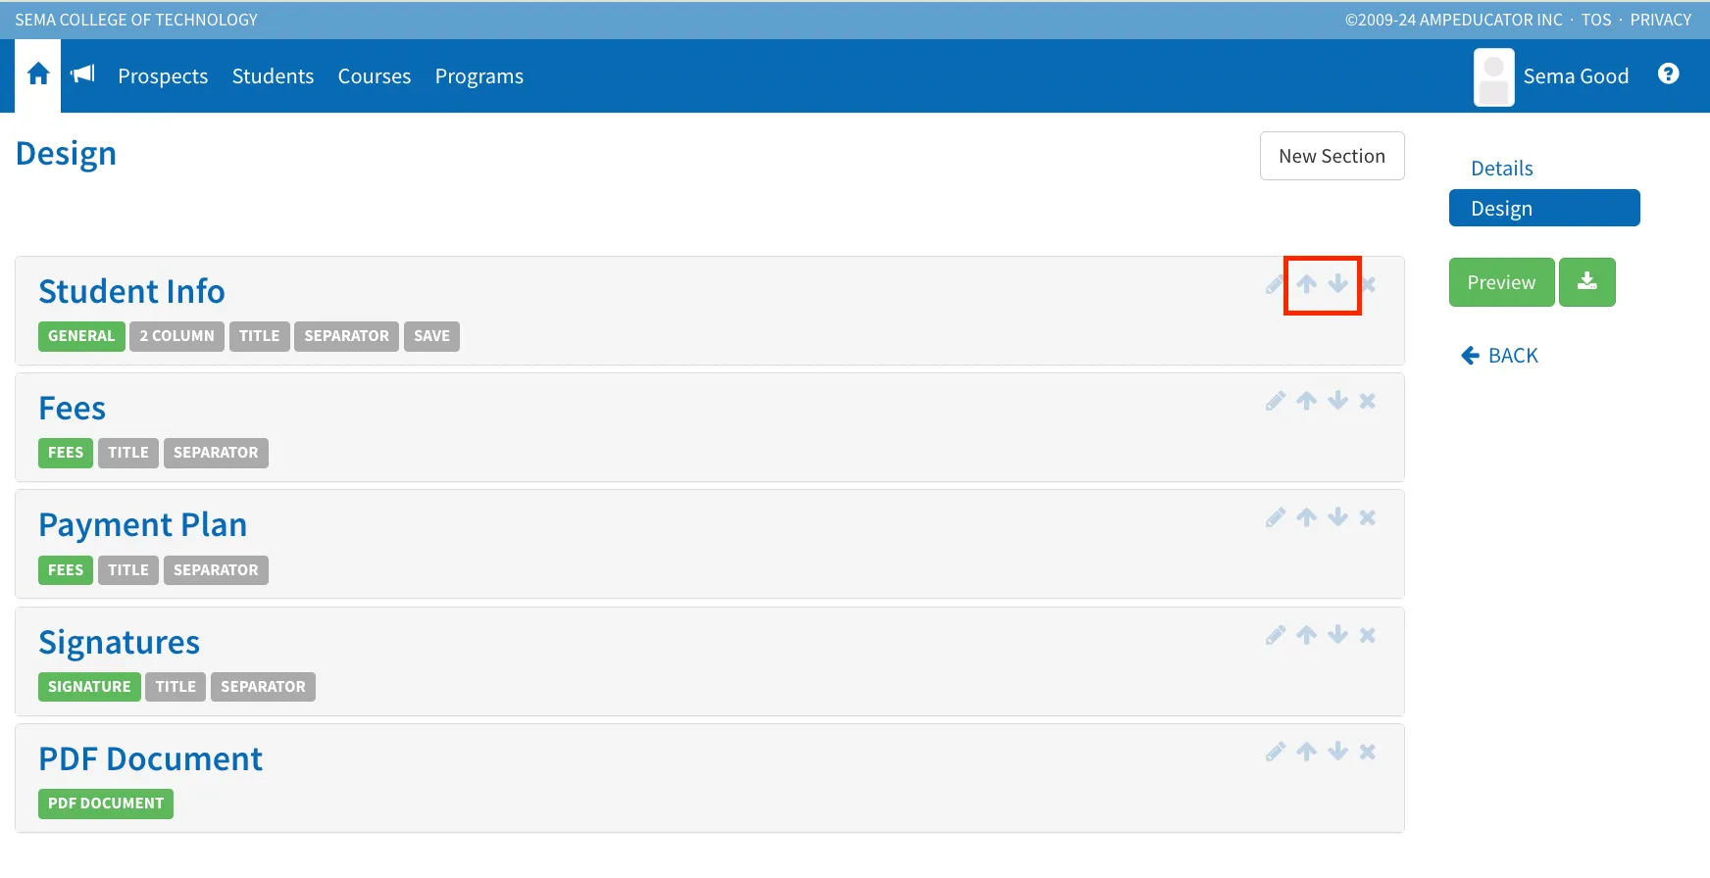Viewport: 1710px width, 878px height.
Task: Move the Fees section down
Action: [x=1337, y=401]
